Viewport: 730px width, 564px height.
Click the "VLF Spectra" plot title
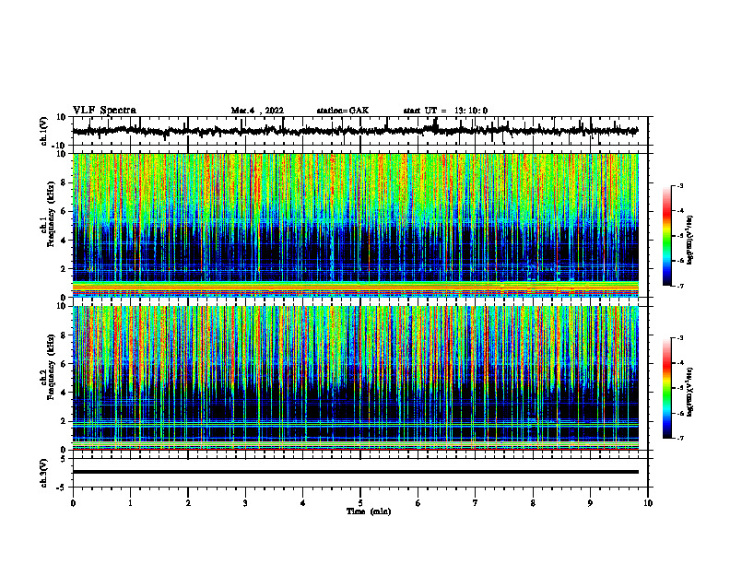pos(104,111)
